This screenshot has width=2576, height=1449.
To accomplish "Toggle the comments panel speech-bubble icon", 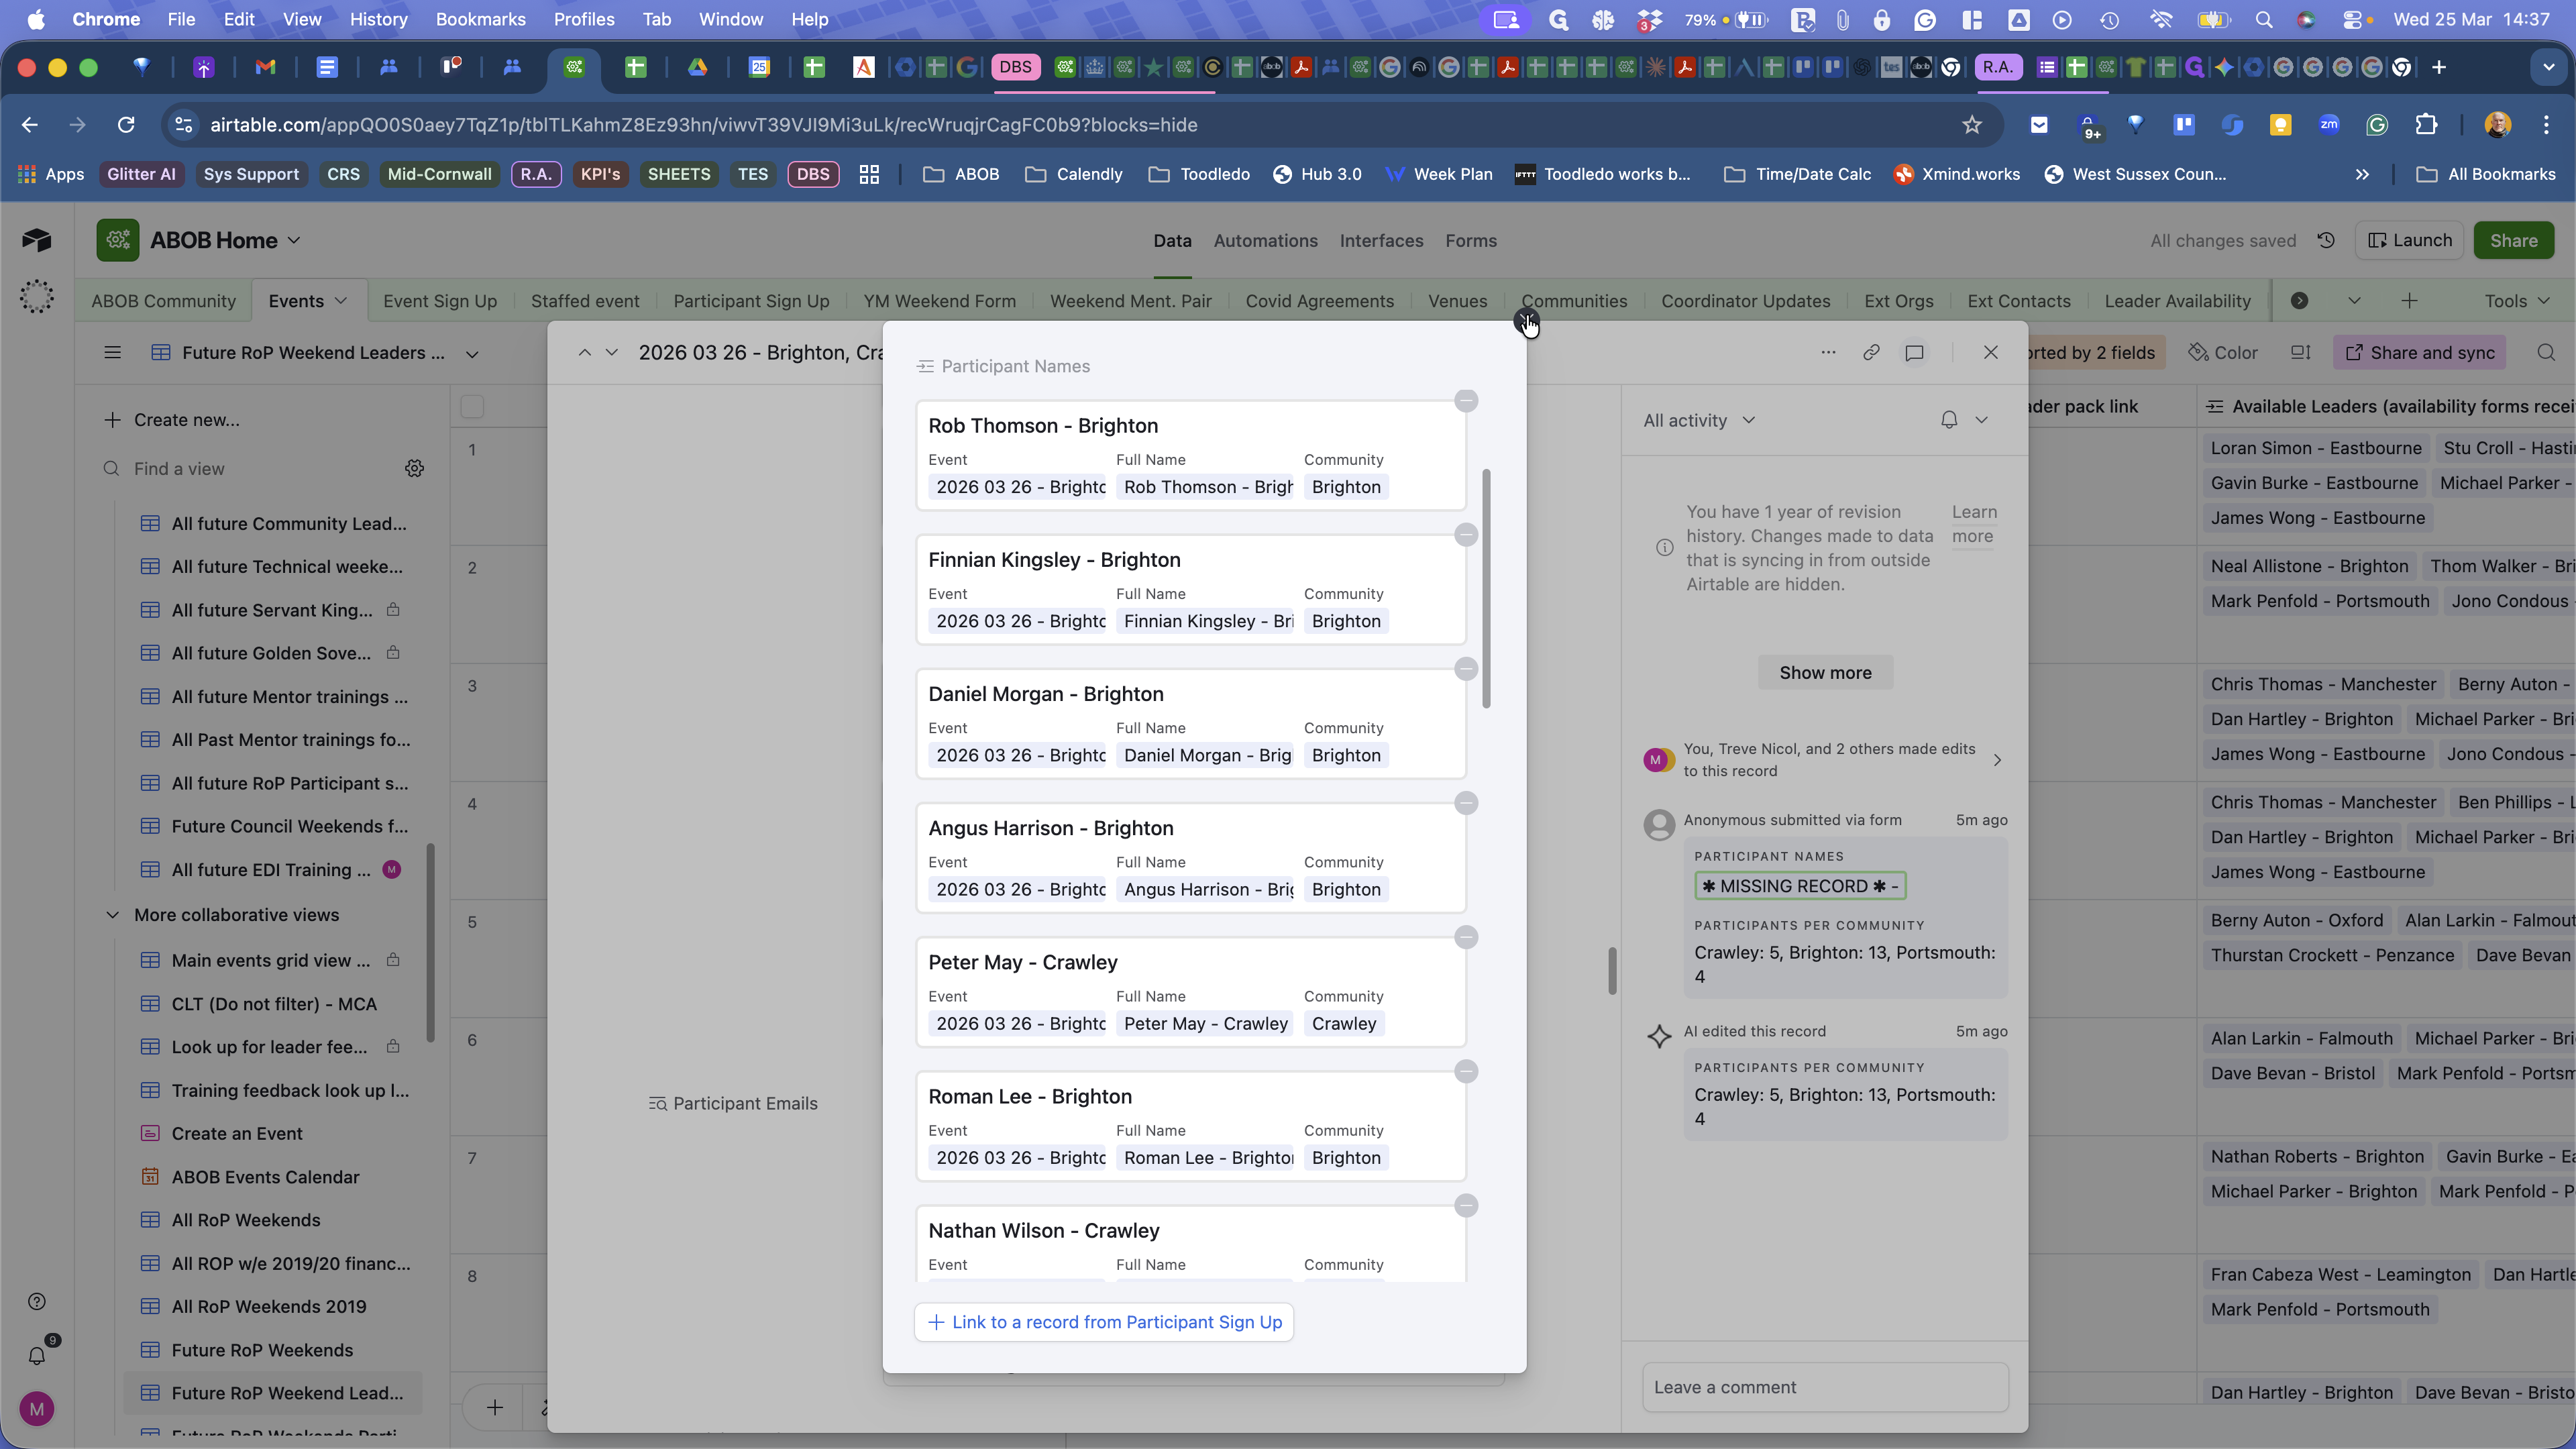I will pos(1914,352).
